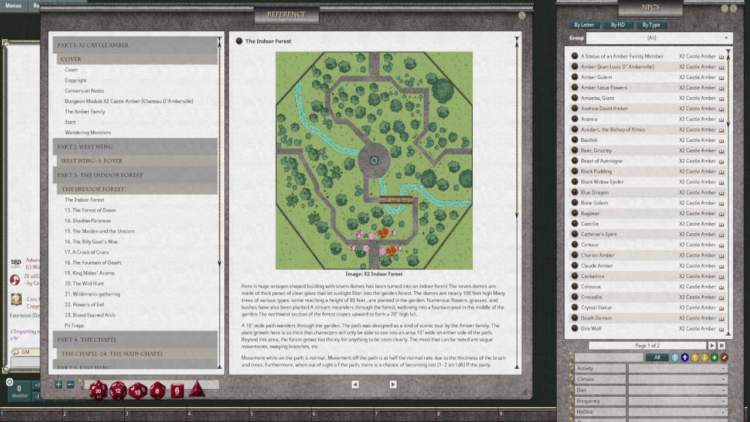Open the Menus menu at top-left
This screenshot has height=422, width=750.
(x=13, y=5)
